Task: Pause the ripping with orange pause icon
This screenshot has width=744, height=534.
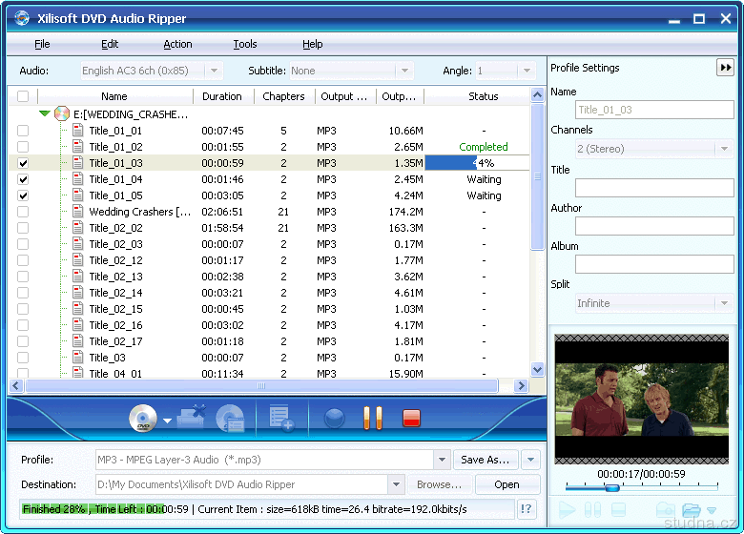Action: pyautogui.click(x=373, y=418)
